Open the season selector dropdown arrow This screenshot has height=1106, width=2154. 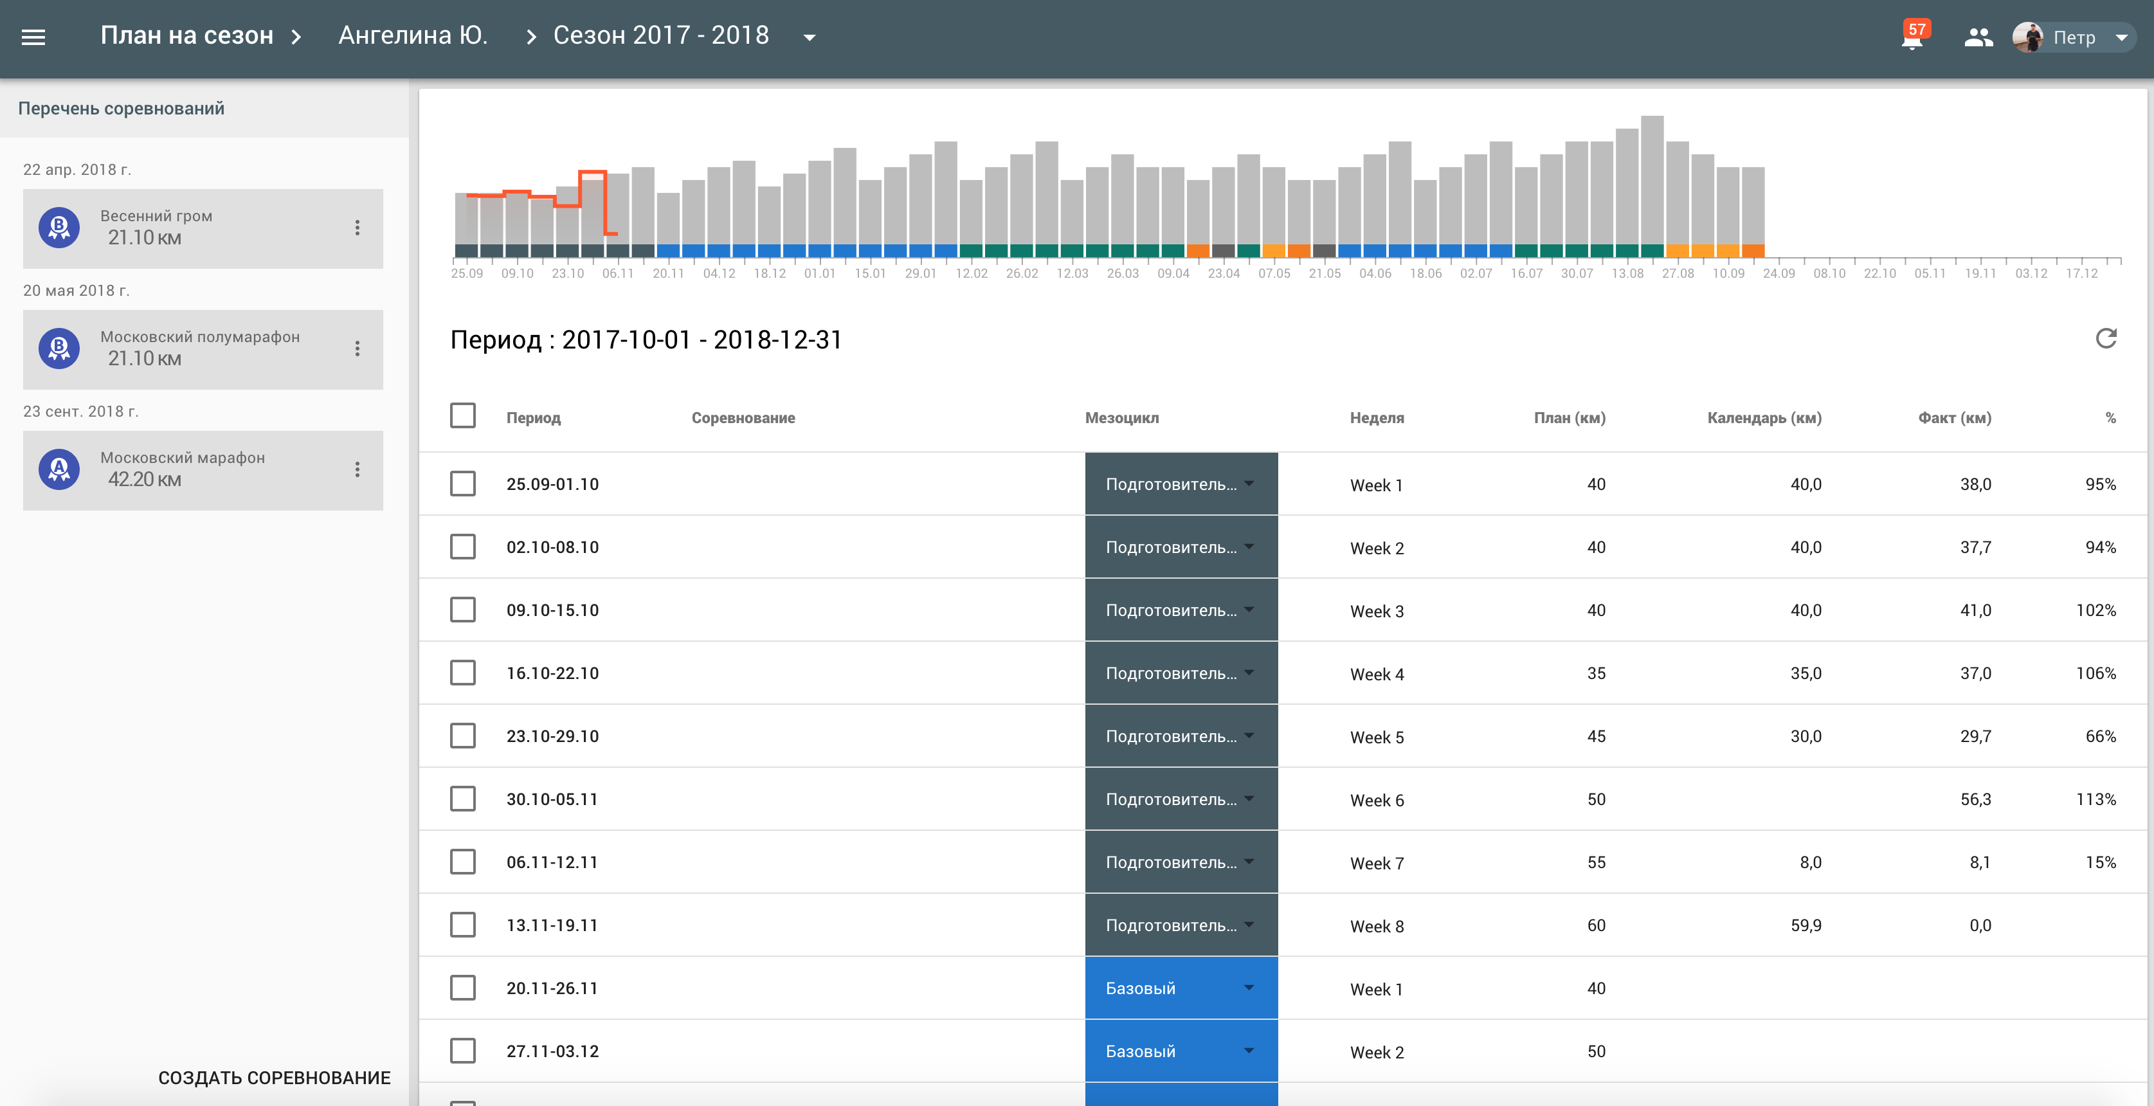[x=809, y=38]
